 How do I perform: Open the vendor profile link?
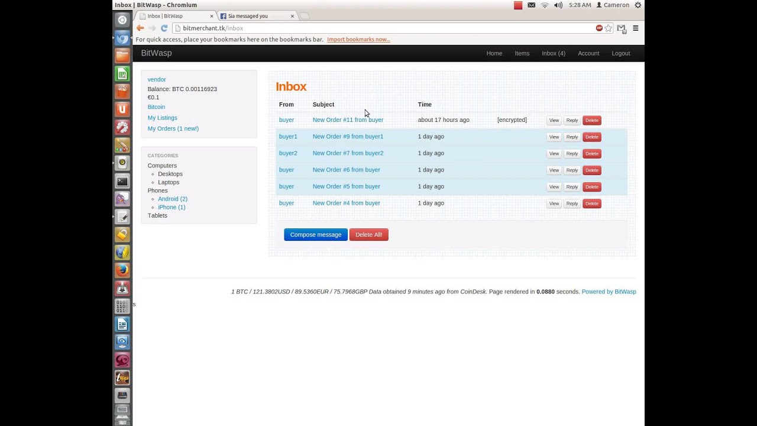click(x=157, y=79)
